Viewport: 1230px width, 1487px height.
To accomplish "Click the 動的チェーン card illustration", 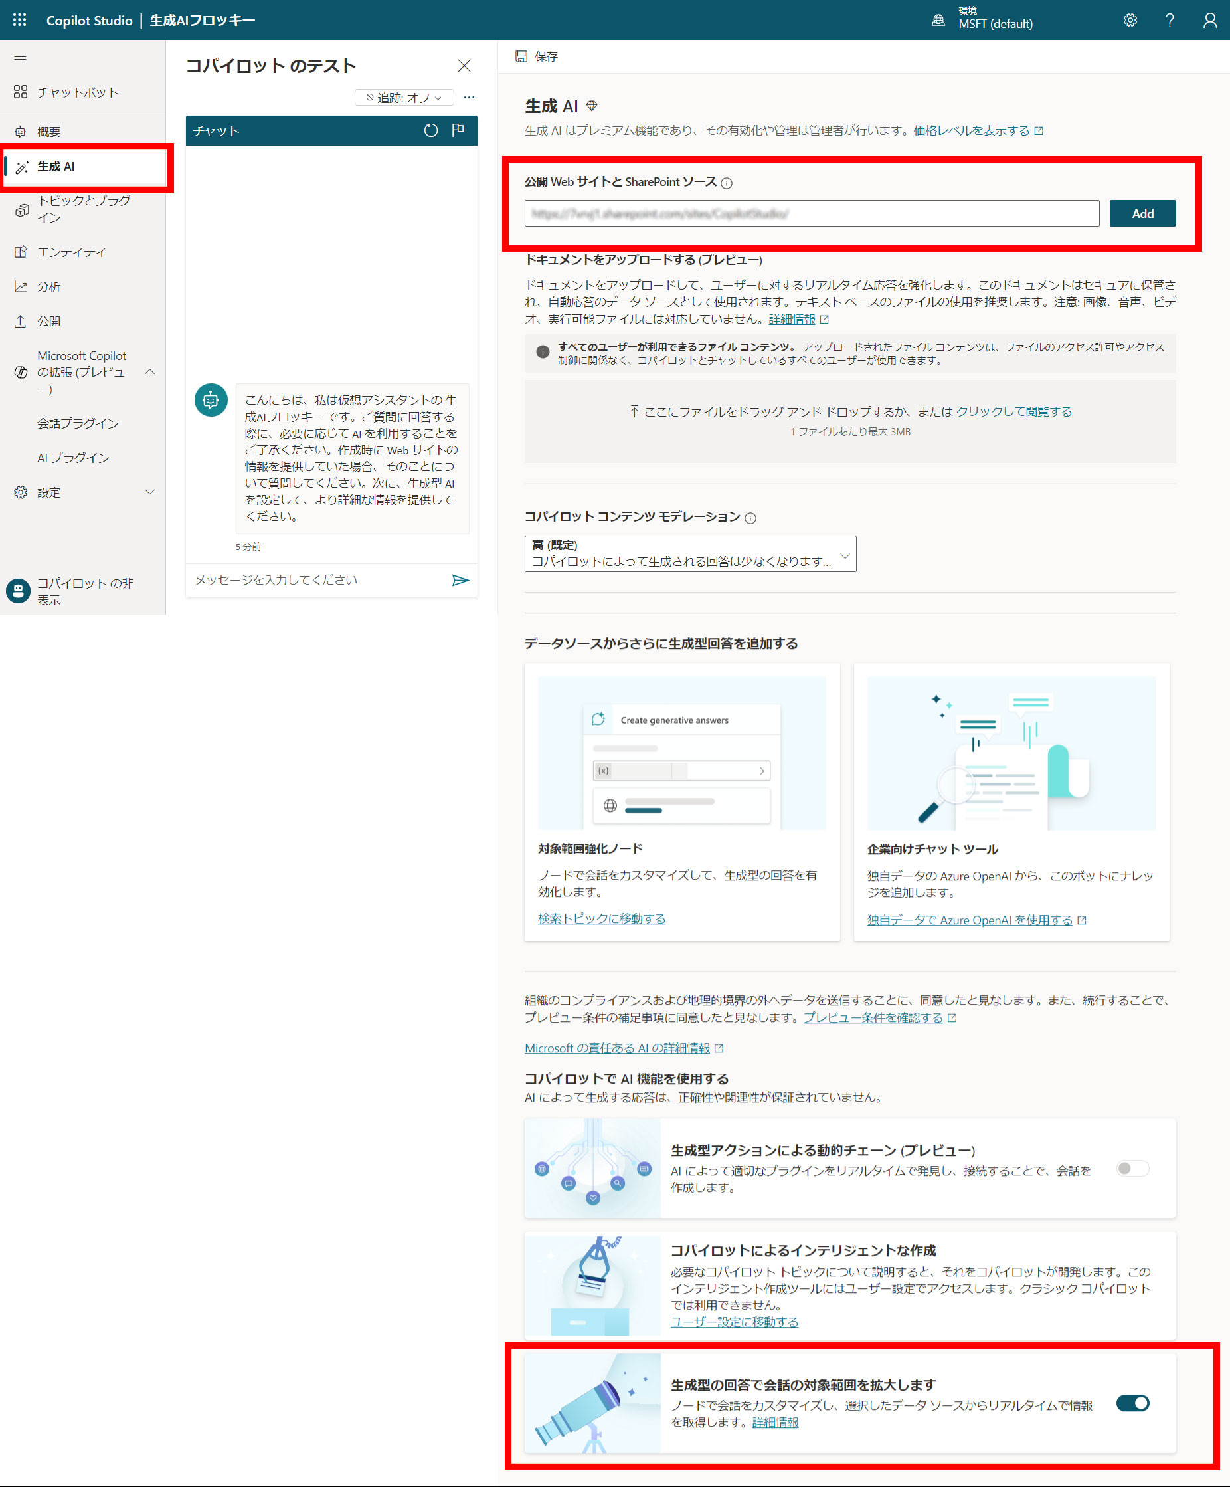I will pyautogui.click(x=593, y=1168).
